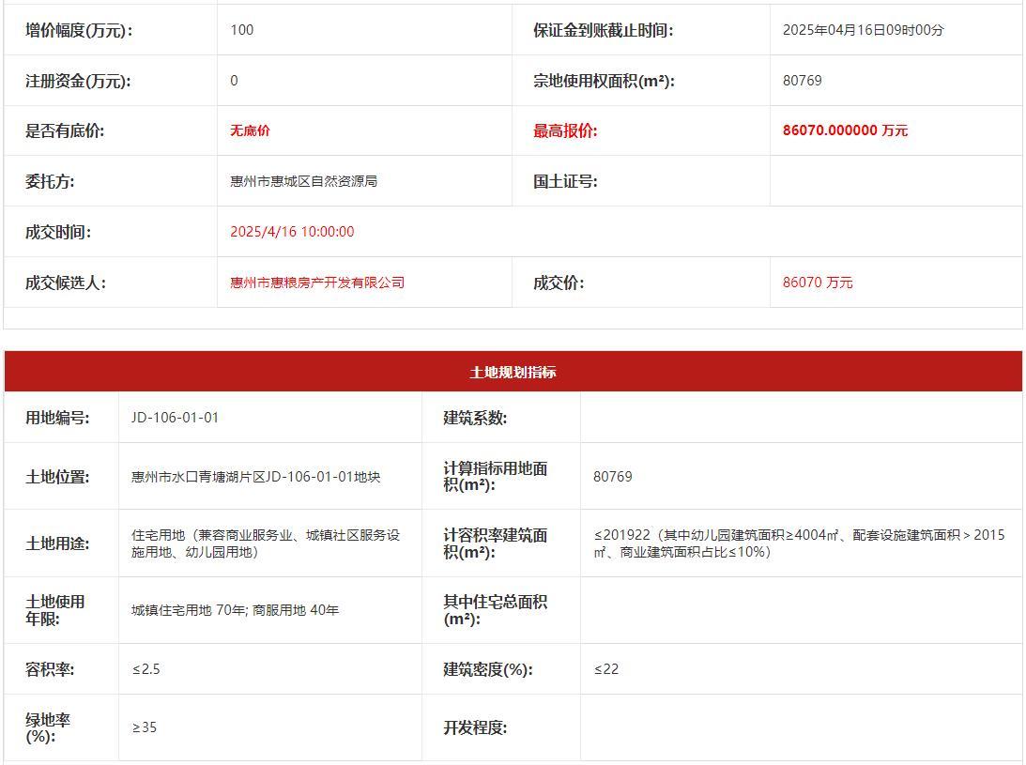Click the 宗地使用权面积(m²) label

click(x=604, y=81)
